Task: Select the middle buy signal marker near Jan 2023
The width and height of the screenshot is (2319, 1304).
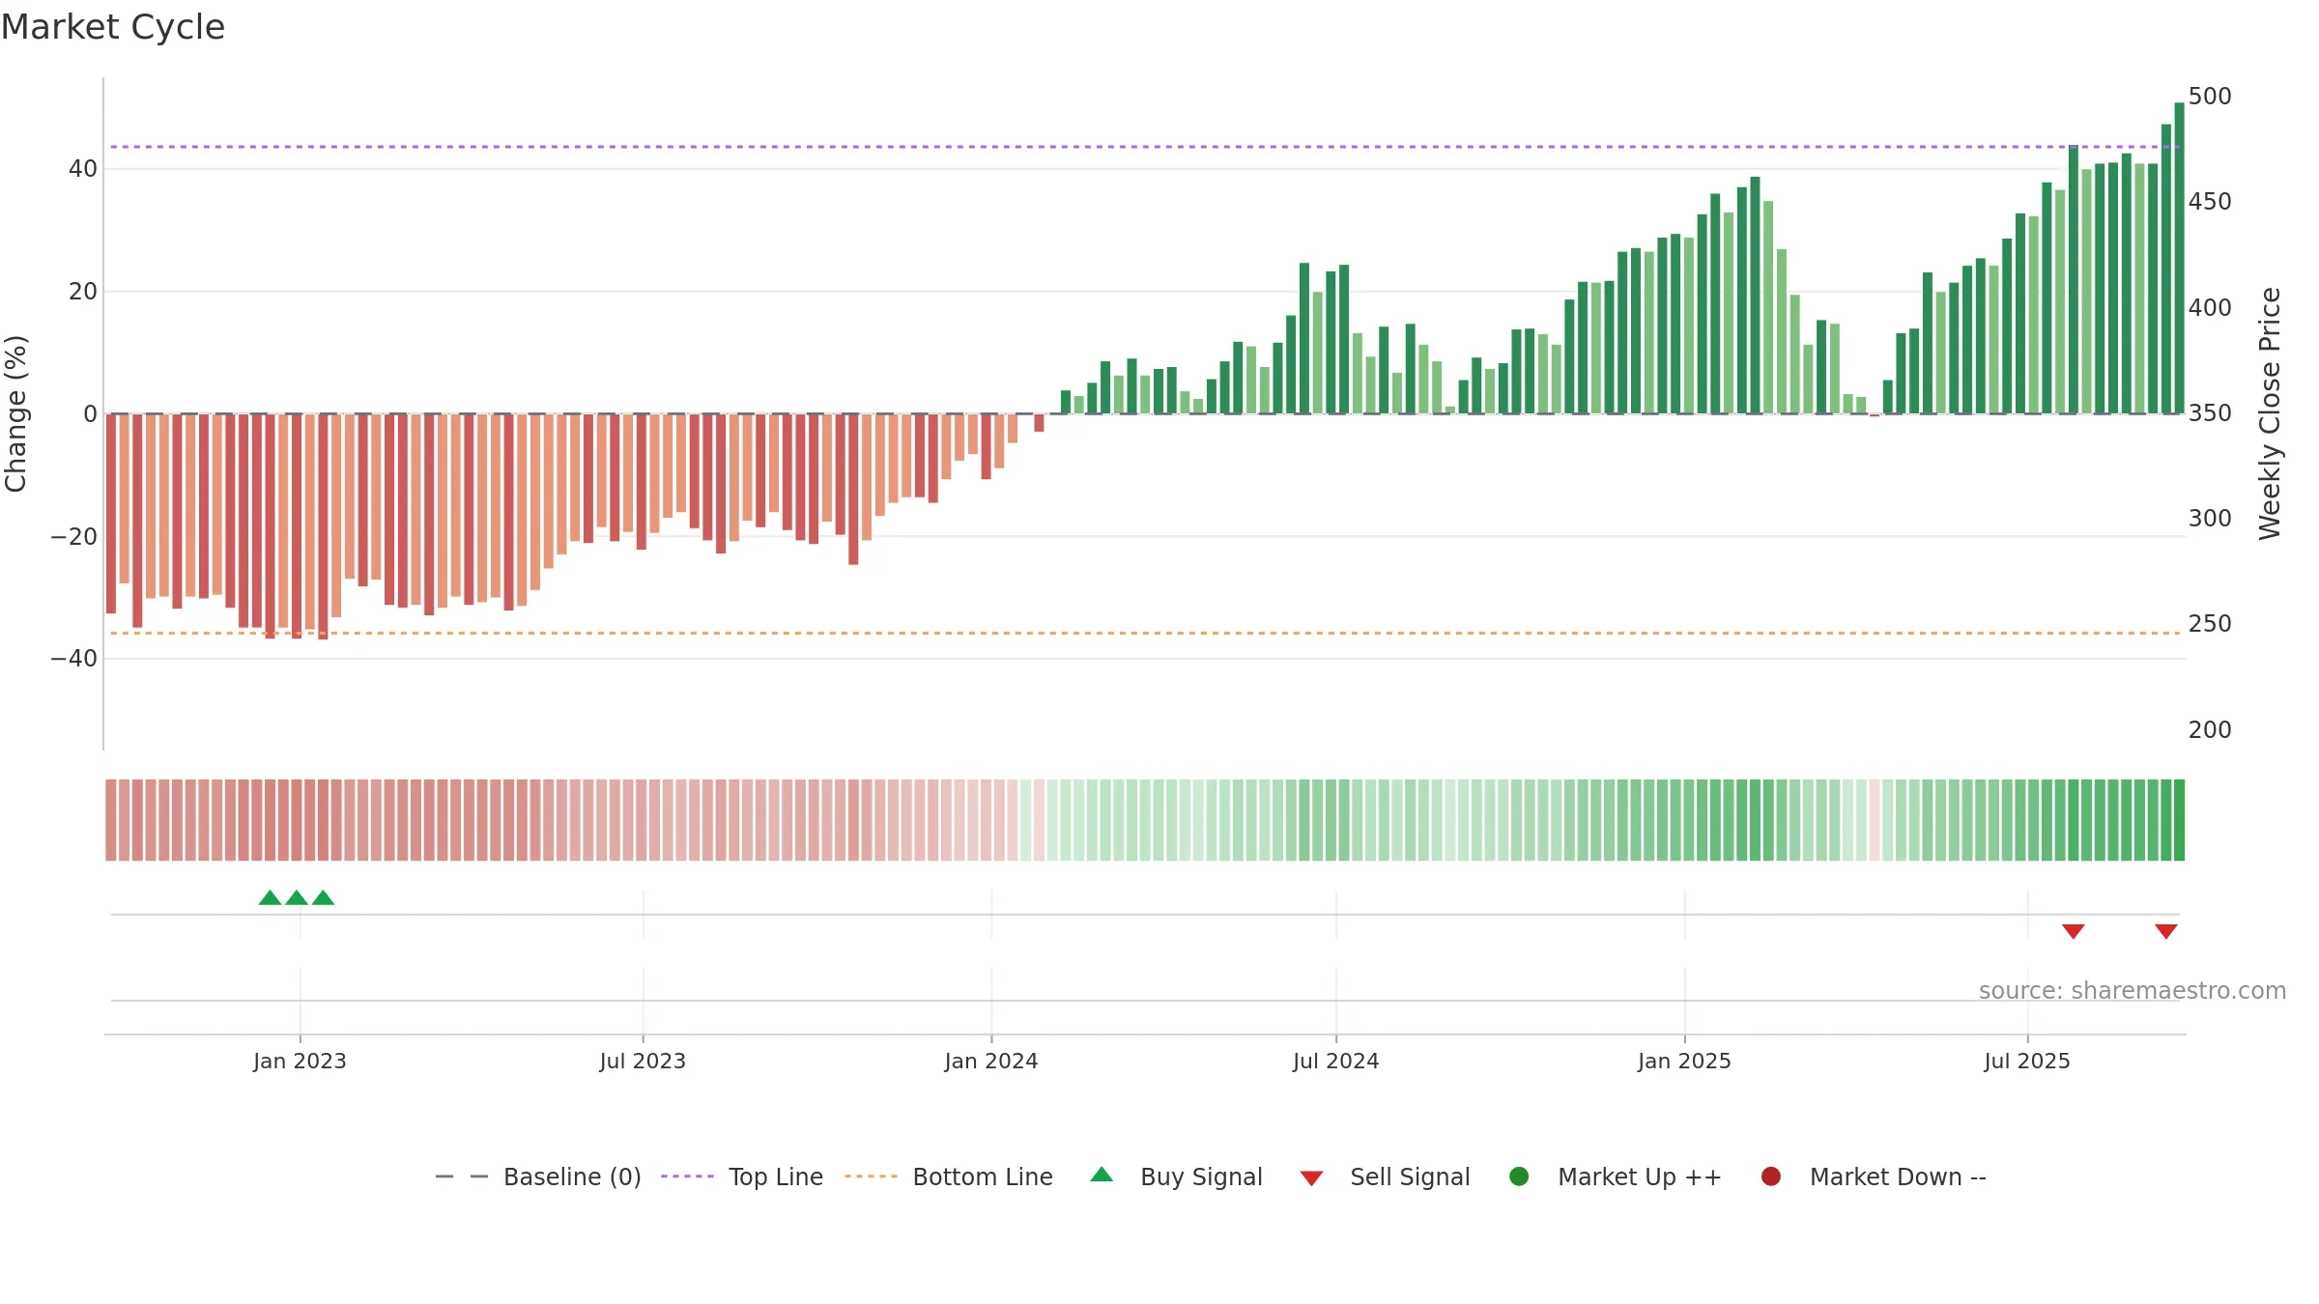Action: coord(297,898)
